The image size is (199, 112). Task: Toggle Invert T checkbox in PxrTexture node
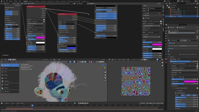coord(28,28)
